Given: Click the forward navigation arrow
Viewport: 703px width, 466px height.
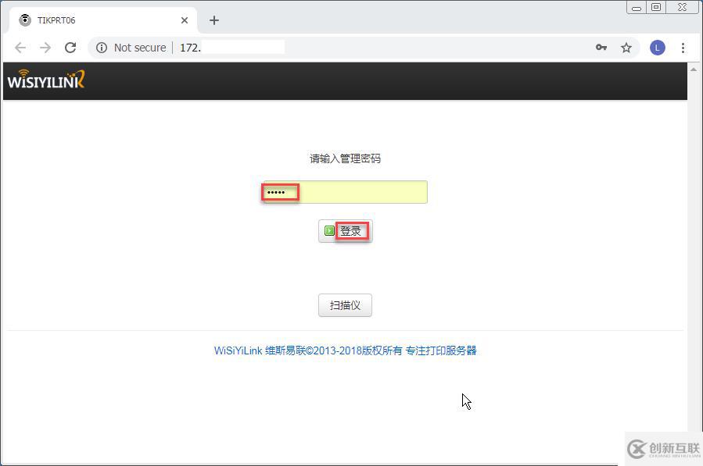Looking at the screenshot, I should coord(45,48).
